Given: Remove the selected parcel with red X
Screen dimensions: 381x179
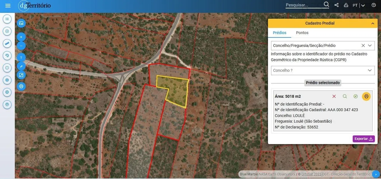Looking at the screenshot, I should [x=334, y=96].
